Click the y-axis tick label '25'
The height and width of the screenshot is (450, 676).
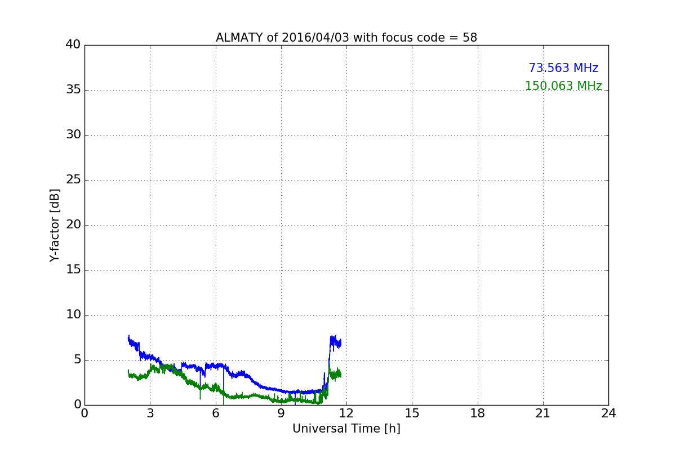click(73, 179)
